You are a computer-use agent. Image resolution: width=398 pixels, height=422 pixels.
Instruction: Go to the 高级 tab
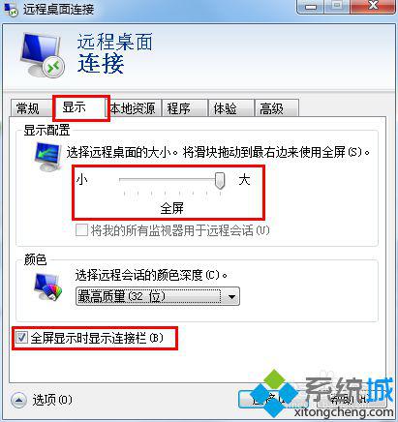(x=277, y=108)
